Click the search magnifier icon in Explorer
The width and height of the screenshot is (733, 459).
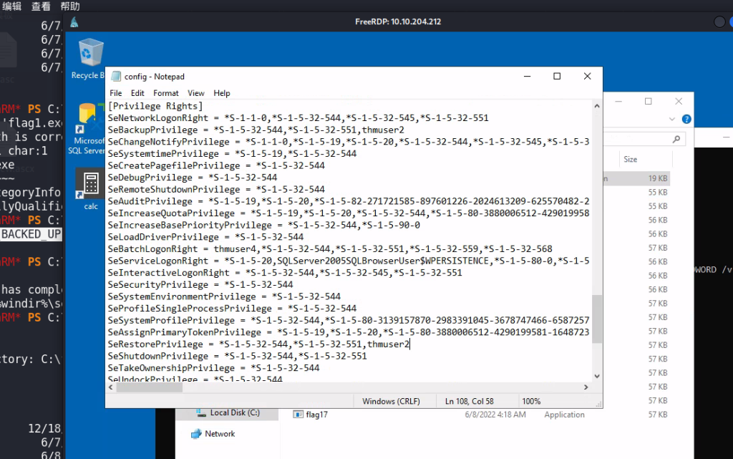click(x=676, y=140)
